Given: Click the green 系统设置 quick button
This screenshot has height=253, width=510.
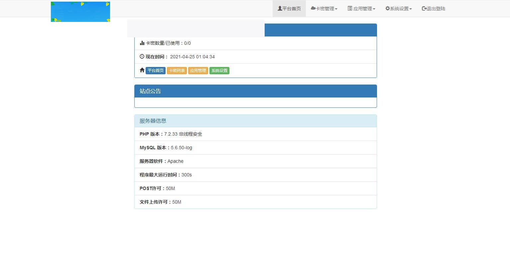Looking at the screenshot, I should pyautogui.click(x=219, y=70).
